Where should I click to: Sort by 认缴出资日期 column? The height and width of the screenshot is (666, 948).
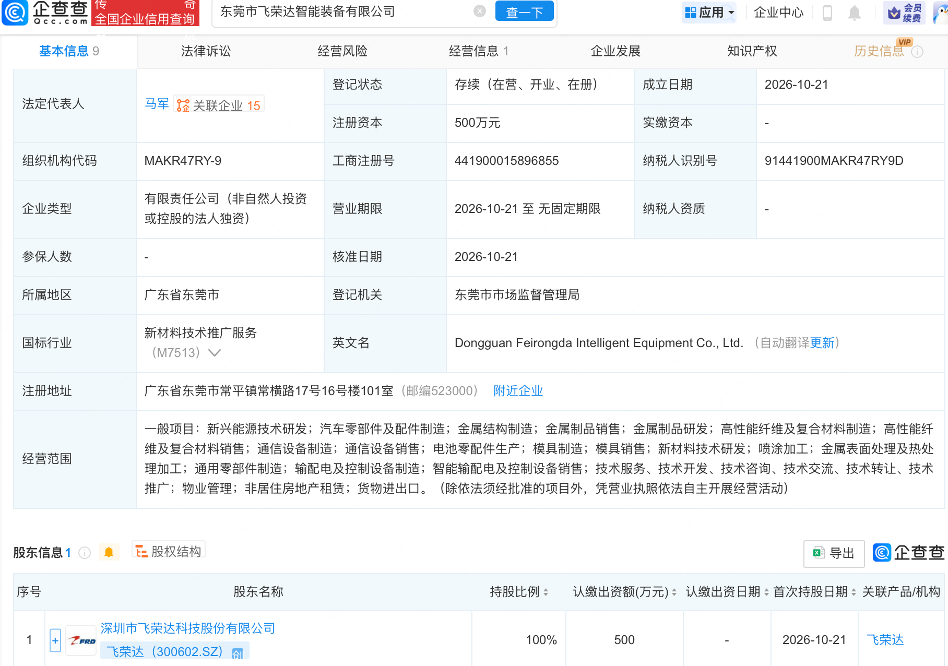766,592
